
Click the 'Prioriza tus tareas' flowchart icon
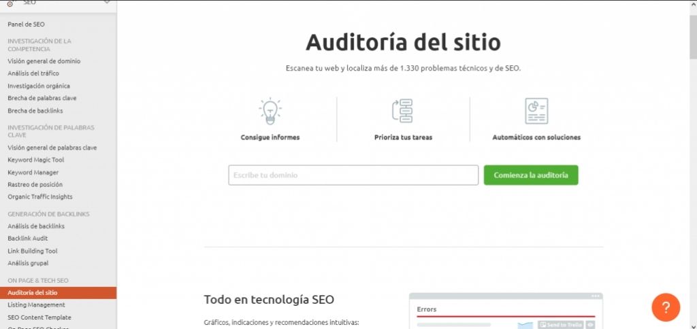[403, 111]
